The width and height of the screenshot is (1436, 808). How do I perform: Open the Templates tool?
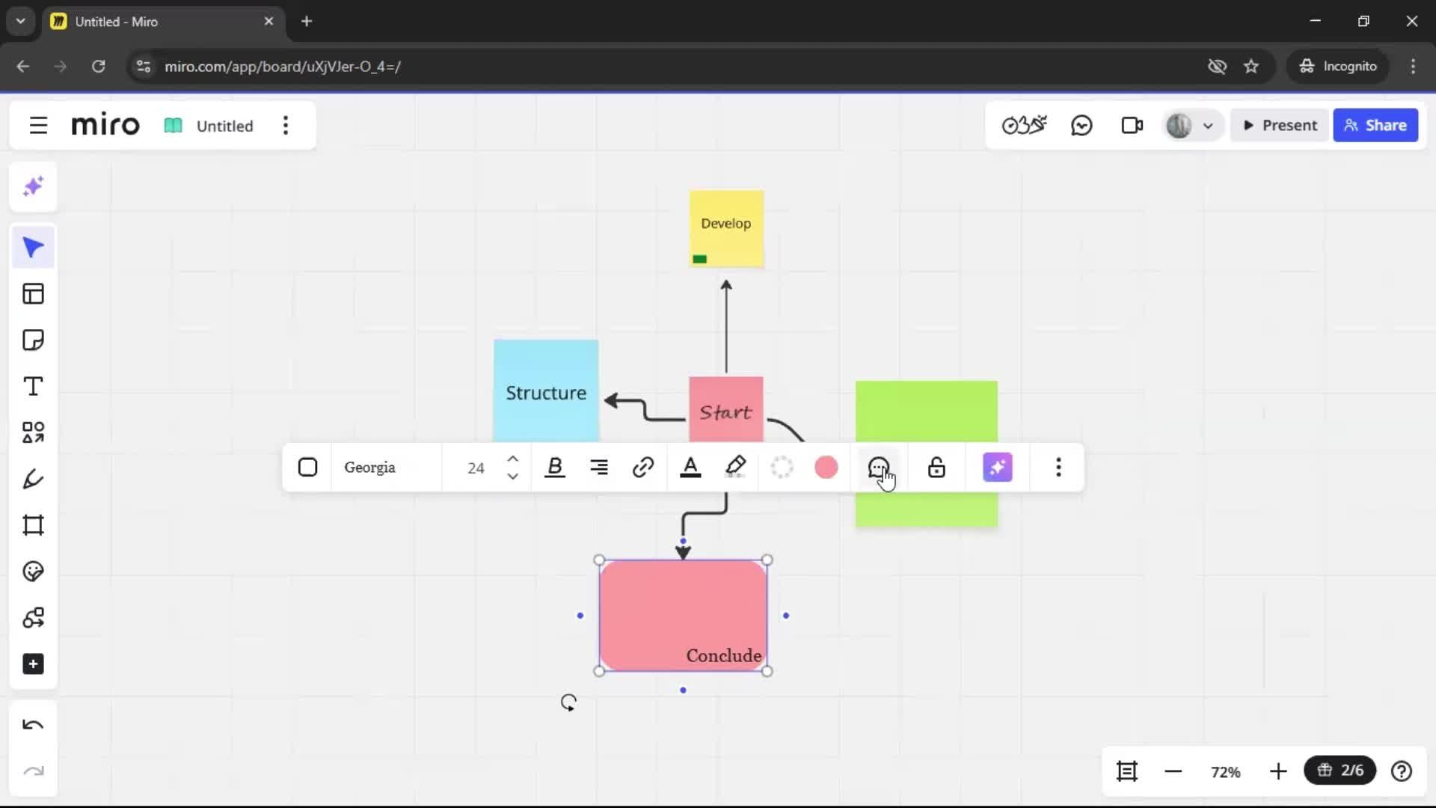click(33, 294)
